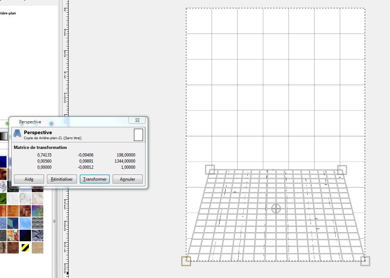
Task: Select the light blue streaks pattern
Action: [x=25, y=223]
